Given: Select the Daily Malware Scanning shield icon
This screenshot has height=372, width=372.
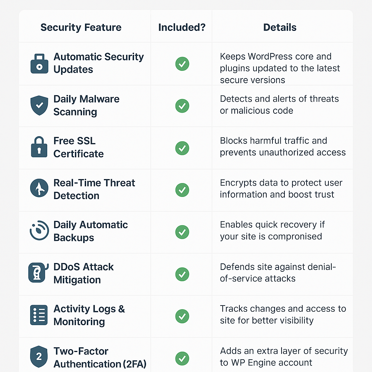Looking at the screenshot, I should click(x=39, y=105).
